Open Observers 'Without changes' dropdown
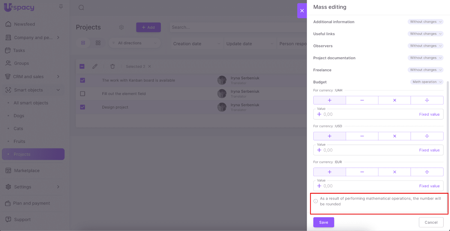Viewport: 450px width, 231px height. coord(425,46)
